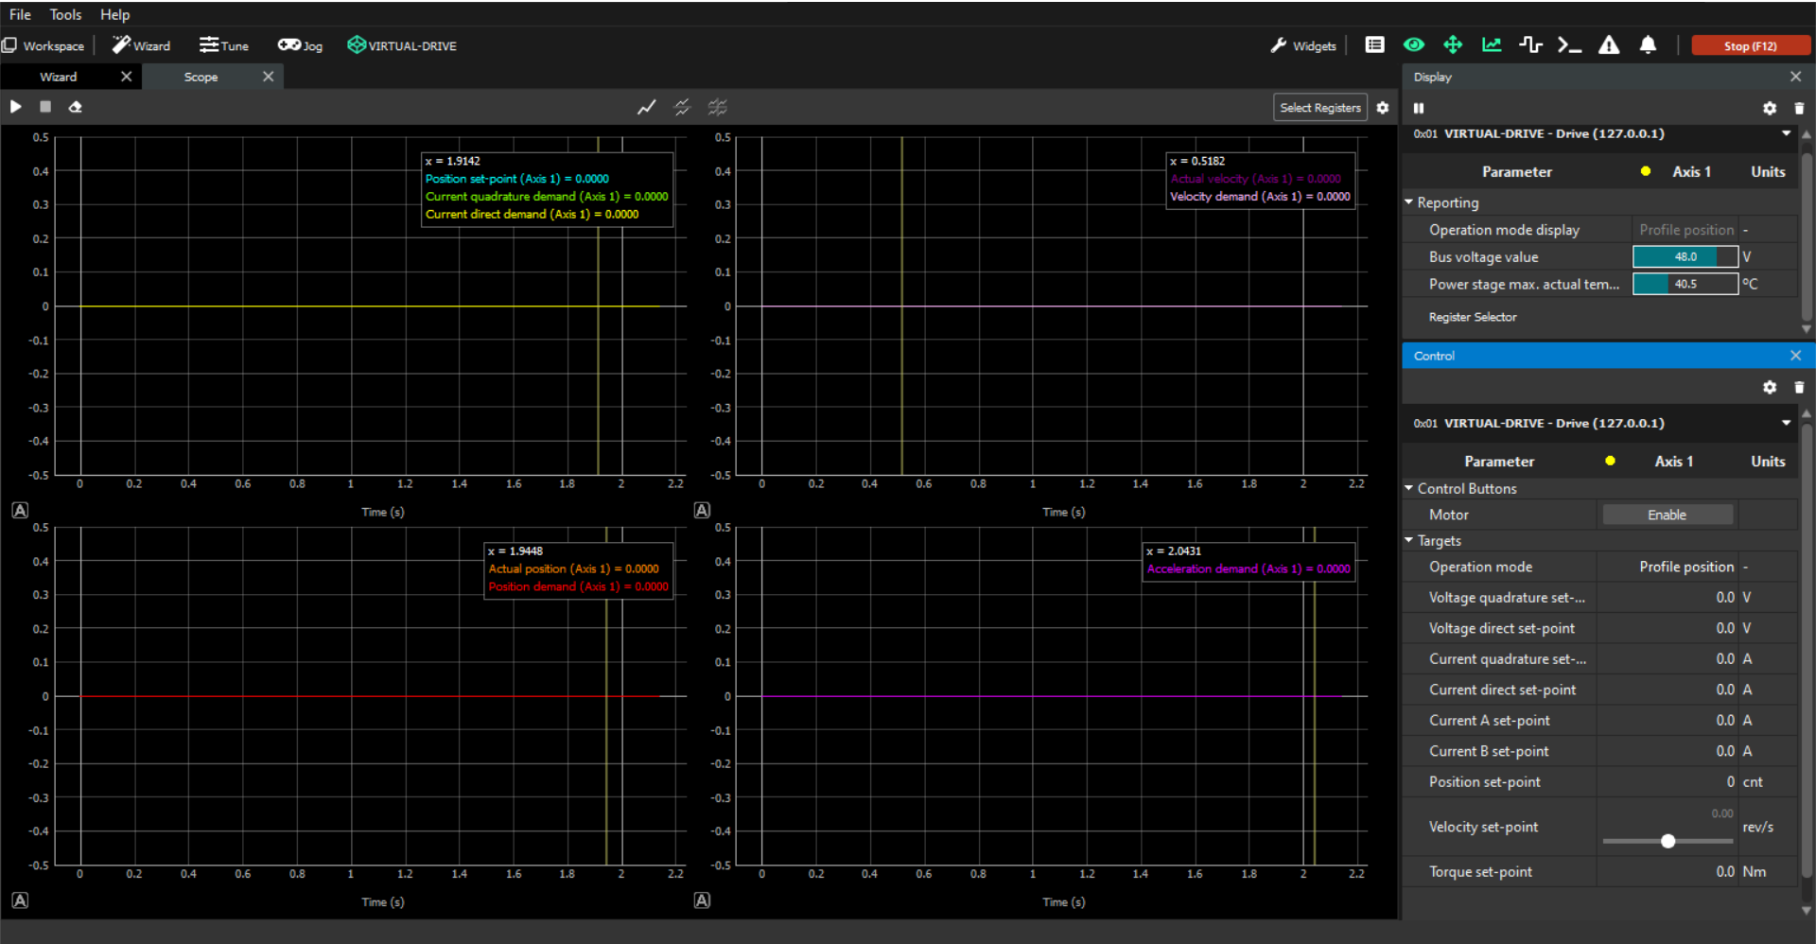Click the Velocity set-point slider handle
Viewport: 1816px width, 944px height.
[x=1668, y=841]
